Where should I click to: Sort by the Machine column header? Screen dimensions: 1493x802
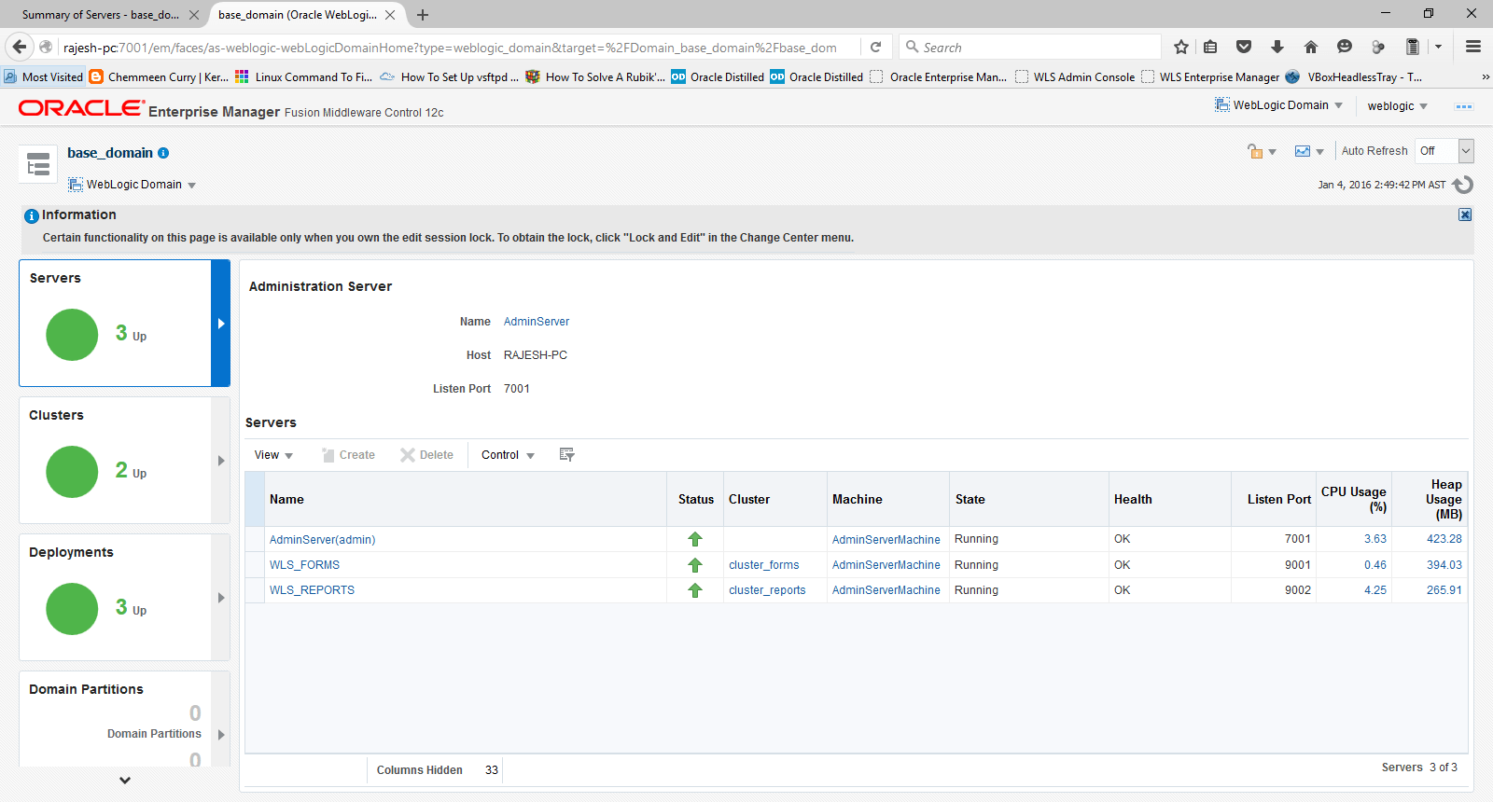[887, 500]
